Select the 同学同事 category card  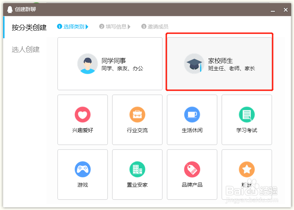(x=110, y=64)
